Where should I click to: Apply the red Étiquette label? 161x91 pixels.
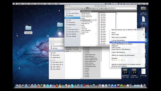[115, 60]
